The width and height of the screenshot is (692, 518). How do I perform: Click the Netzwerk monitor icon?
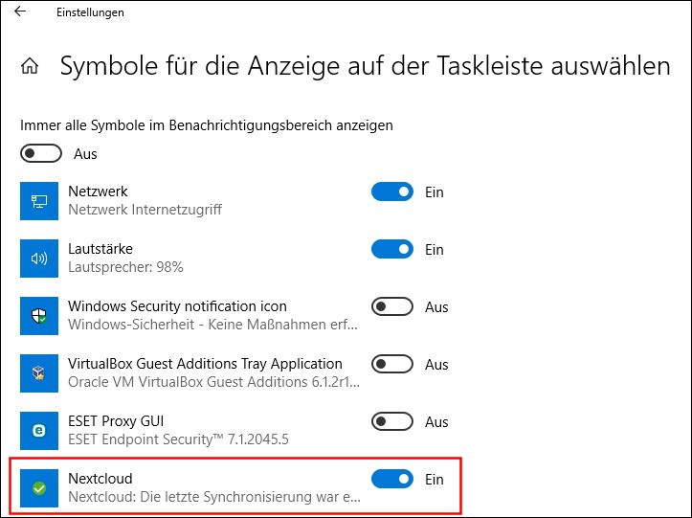coord(39,201)
